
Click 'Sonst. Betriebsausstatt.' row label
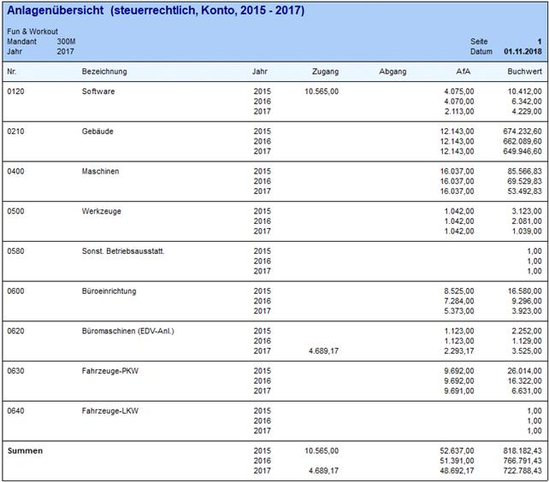(x=124, y=251)
